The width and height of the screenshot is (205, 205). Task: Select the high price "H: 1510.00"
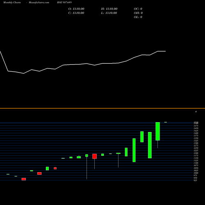tap(109, 9)
